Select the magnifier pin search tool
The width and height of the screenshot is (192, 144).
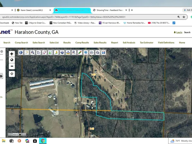(x=33, y=53)
